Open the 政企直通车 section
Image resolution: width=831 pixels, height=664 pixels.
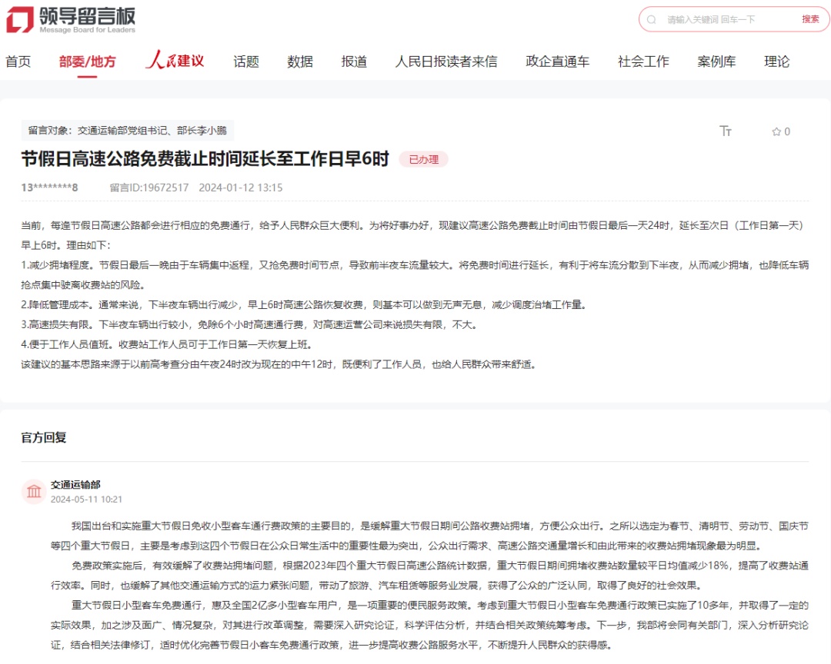556,61
